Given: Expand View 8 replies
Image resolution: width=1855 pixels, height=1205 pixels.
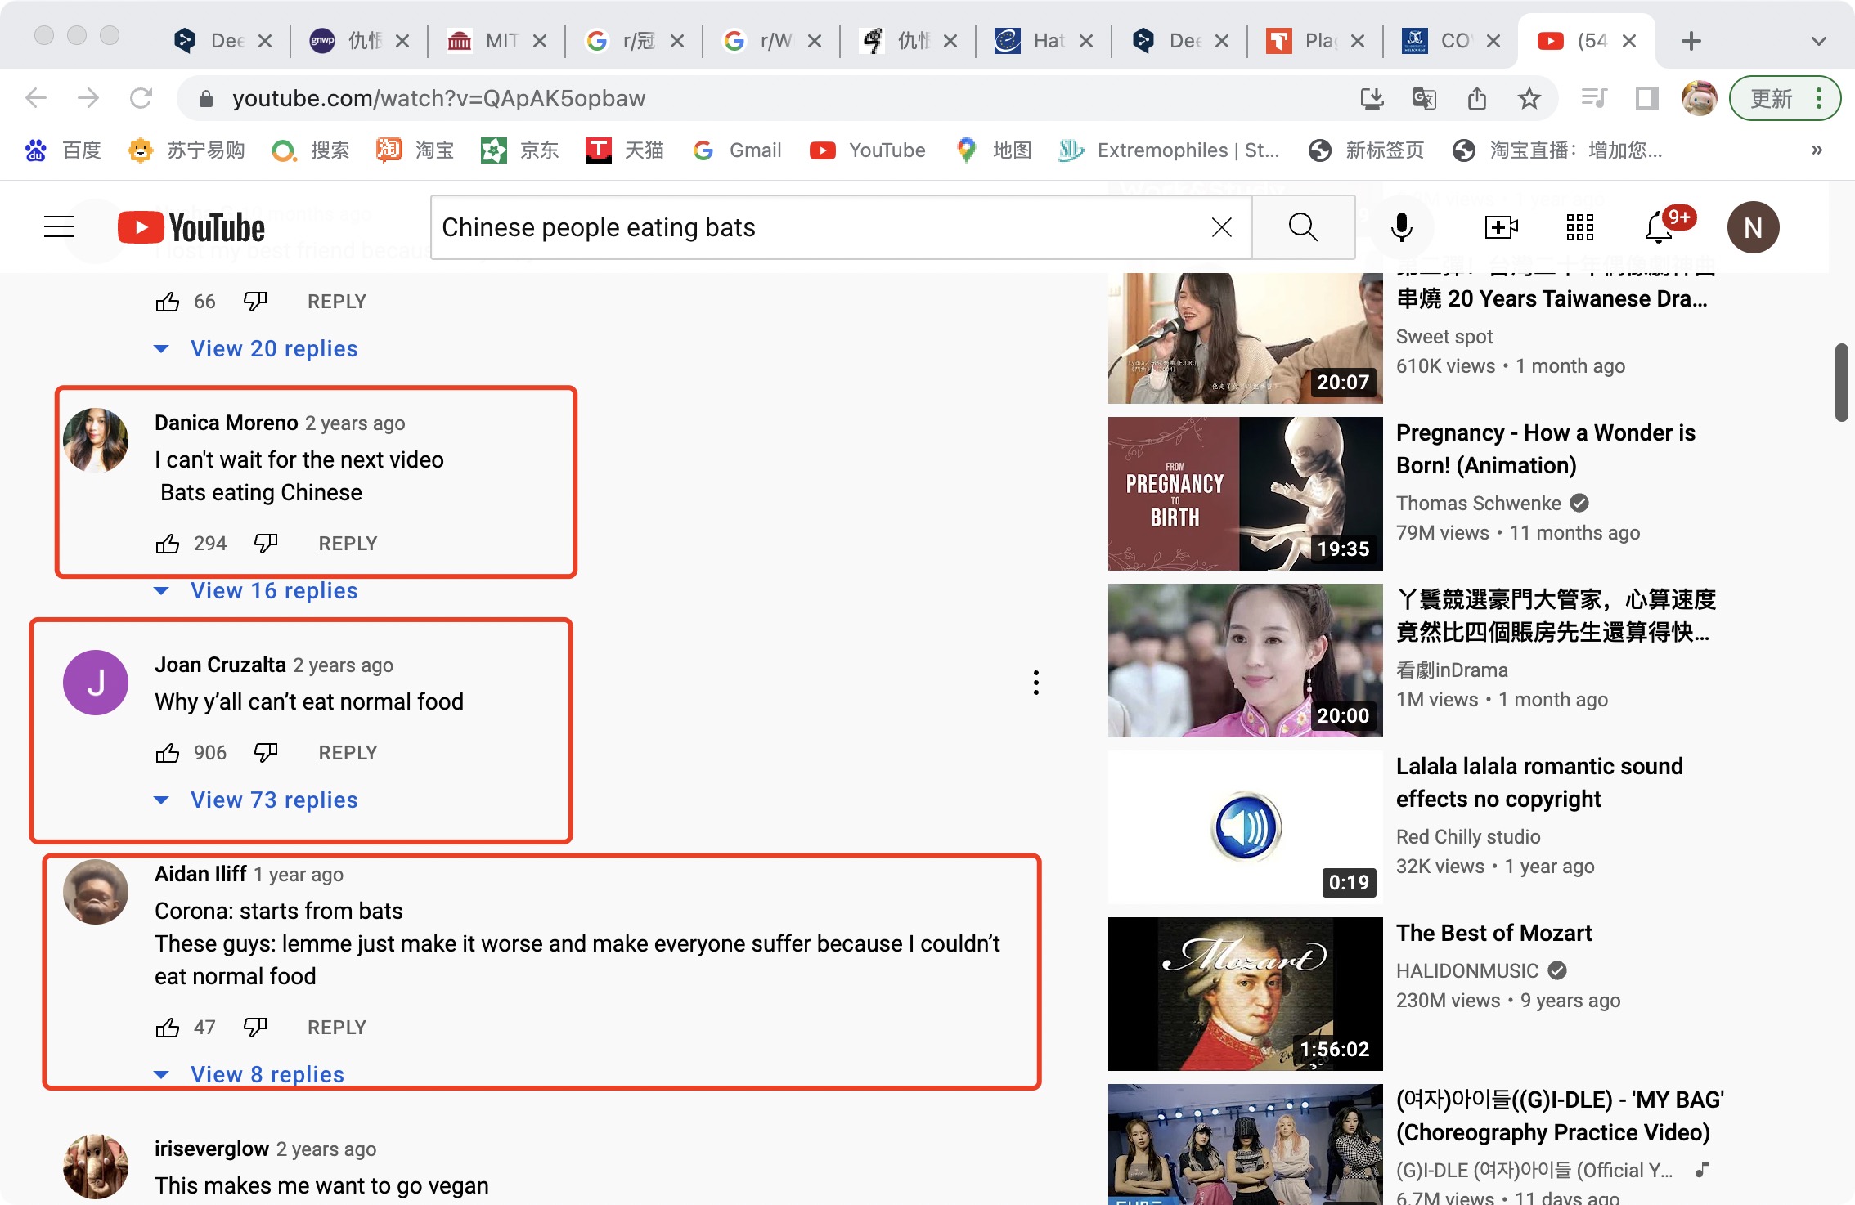Looking at the screenshot, I should 267,1074.
